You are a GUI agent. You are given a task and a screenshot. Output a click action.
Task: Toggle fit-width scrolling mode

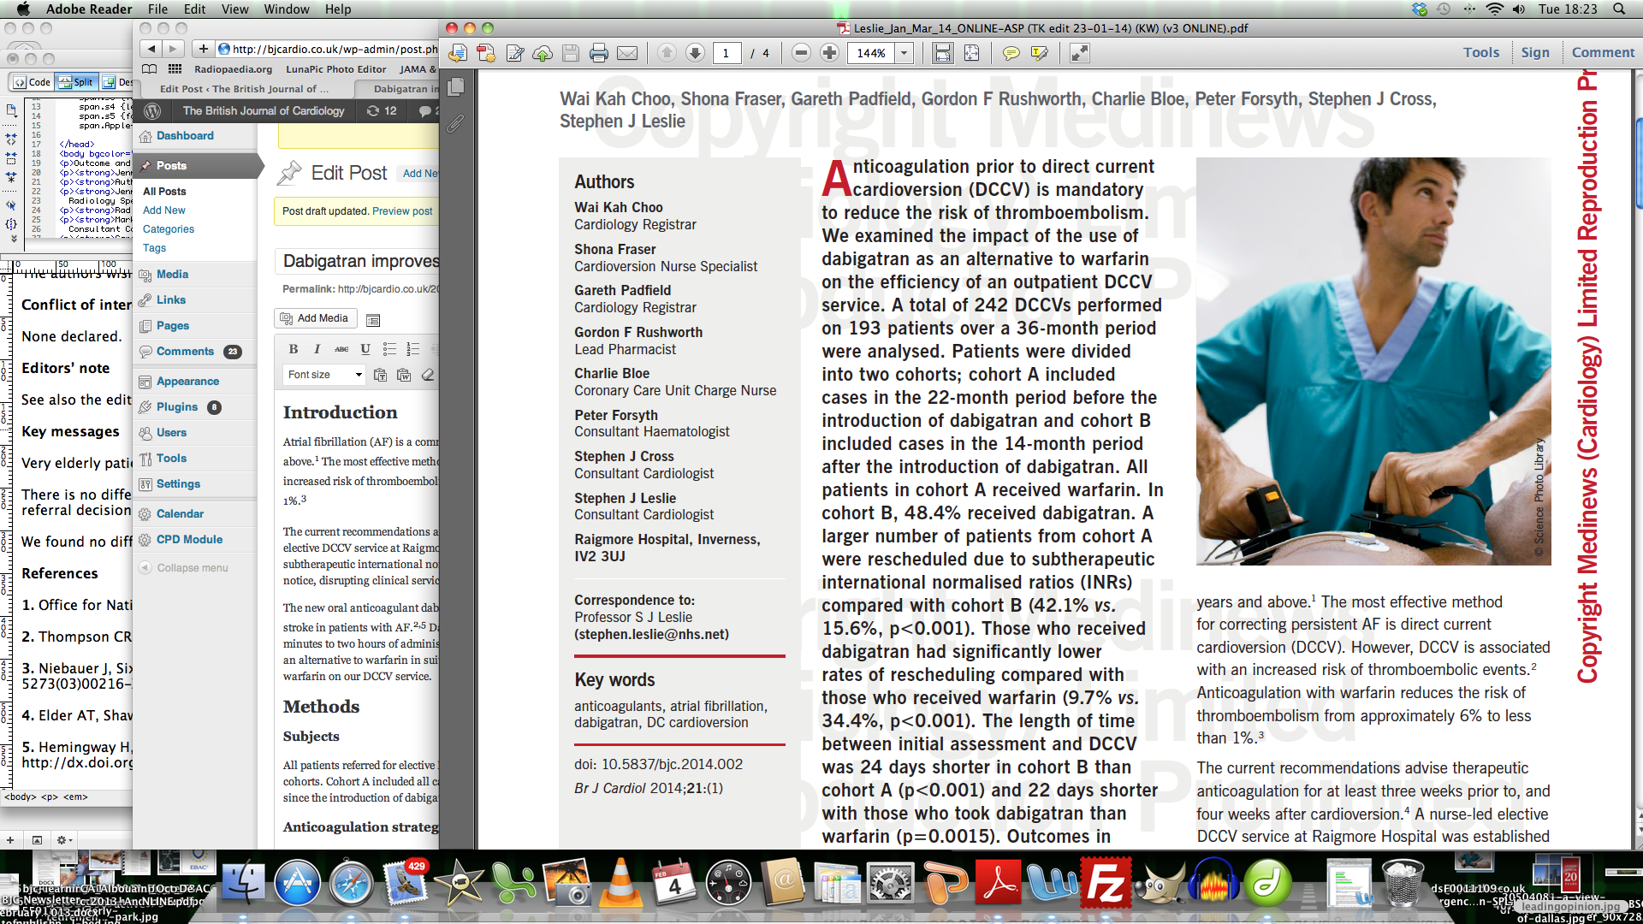(942, 53)
